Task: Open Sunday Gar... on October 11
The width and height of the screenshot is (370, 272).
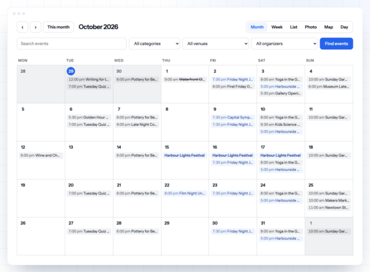Action: coord(329,118)
